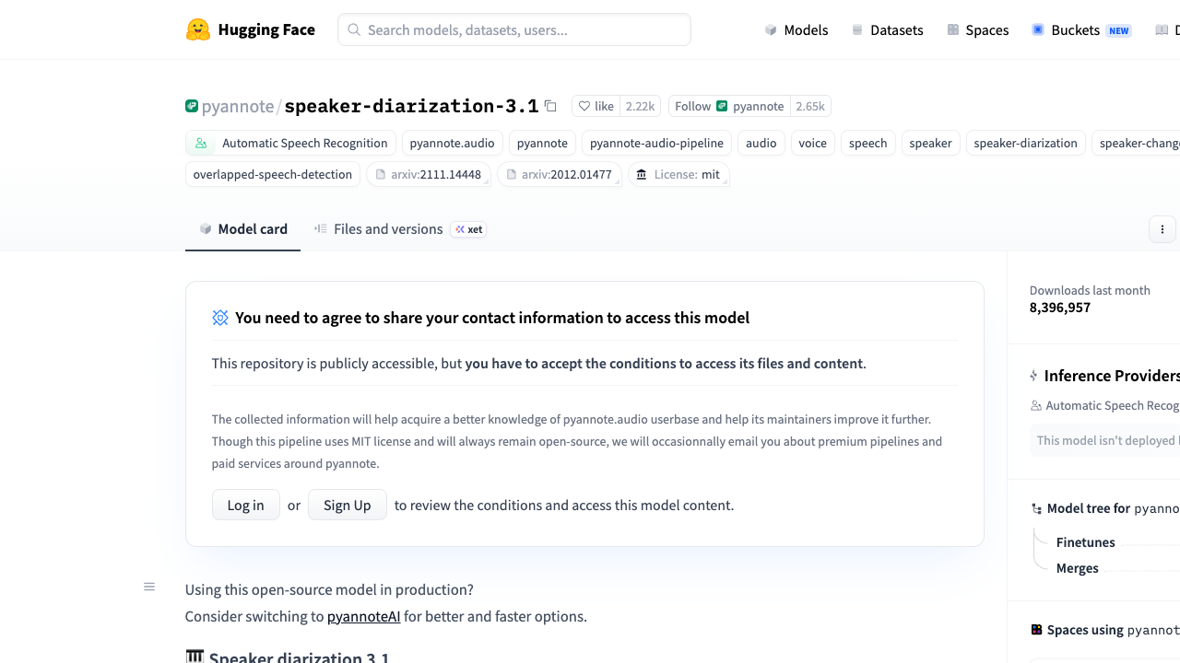Like the model with the heart button

[596, 106]
